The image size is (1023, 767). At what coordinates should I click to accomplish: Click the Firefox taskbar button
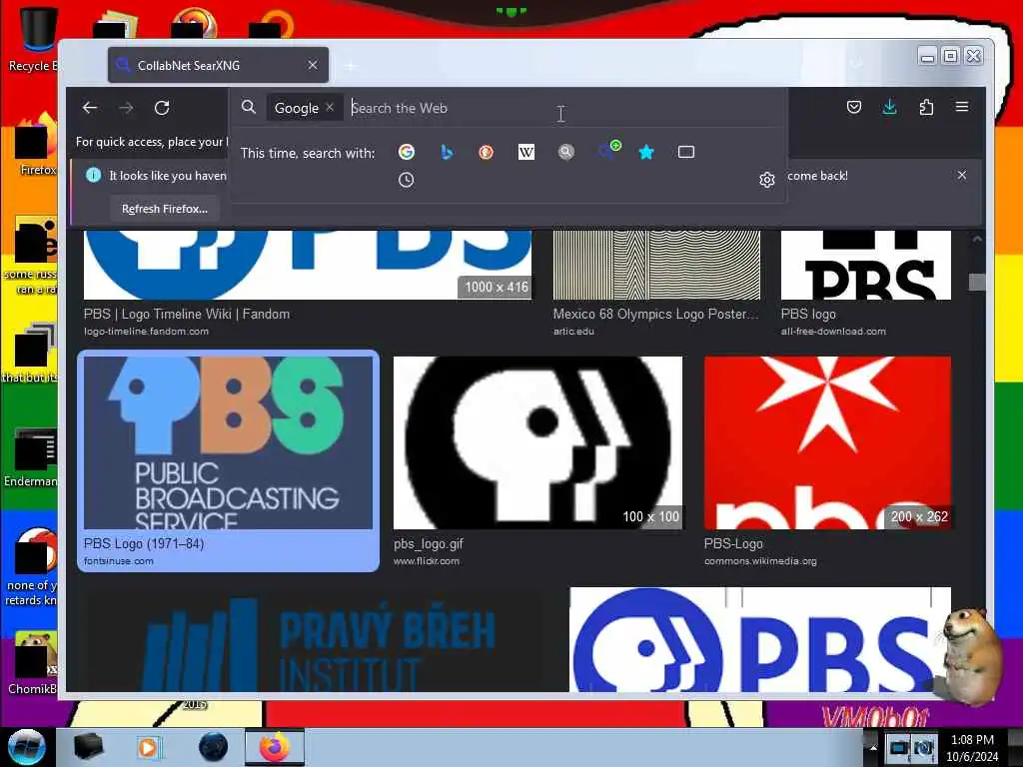275,747
